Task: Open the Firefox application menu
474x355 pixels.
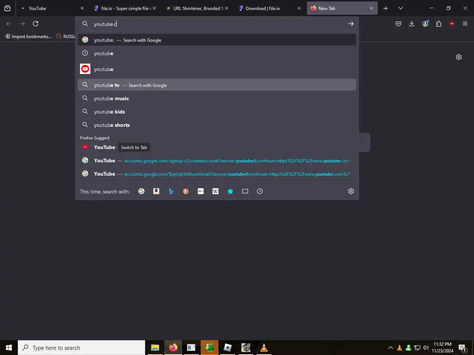Action: coord(465,24)
